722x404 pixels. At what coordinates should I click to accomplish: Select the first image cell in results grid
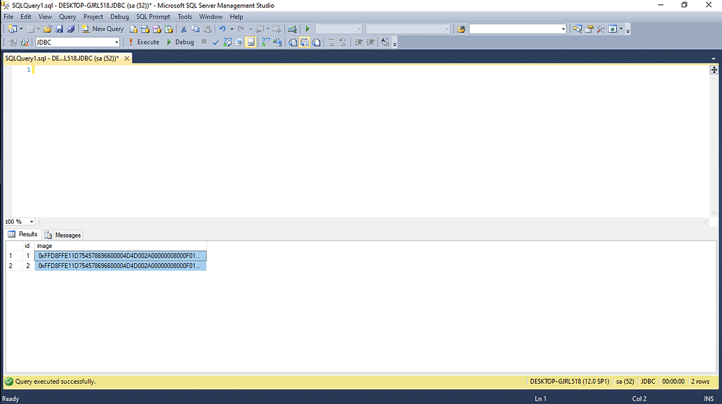pyautogui.click(x=120, y=256)
